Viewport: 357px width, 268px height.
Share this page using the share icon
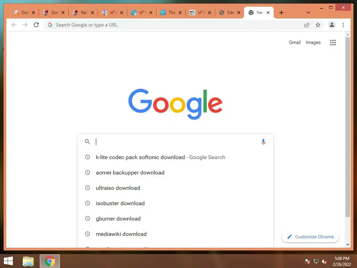coord(307,25)
